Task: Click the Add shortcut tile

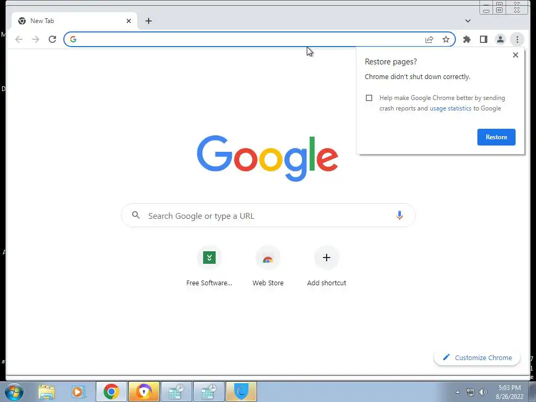Action: 327,266
